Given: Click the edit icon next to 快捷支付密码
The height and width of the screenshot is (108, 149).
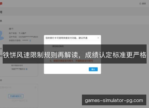Looking at the screenshot, I should coord(30,41).
